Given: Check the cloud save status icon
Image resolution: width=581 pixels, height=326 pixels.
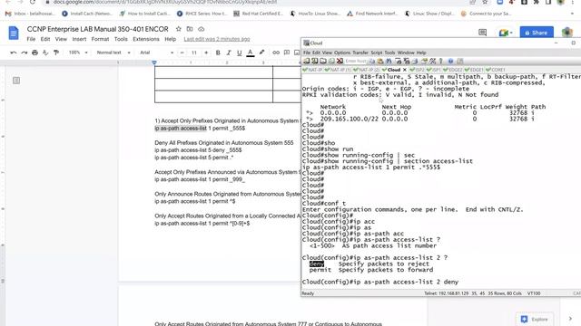Looking at the screenshot, I should (201, 29).
